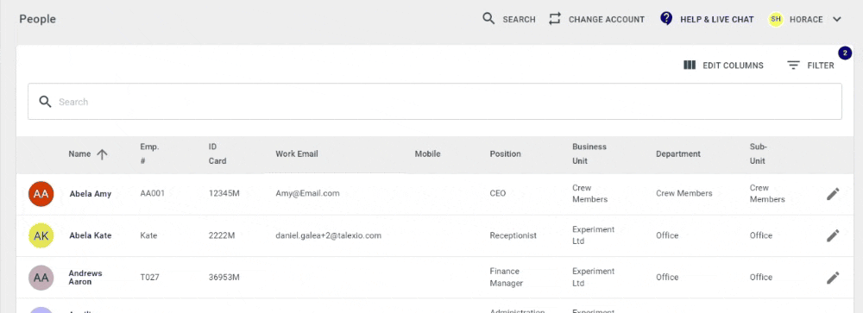This screenshot has width=863, height=313.
Task: Click the CHANGE ACCOUNT button
Action: tap(607, 19)
